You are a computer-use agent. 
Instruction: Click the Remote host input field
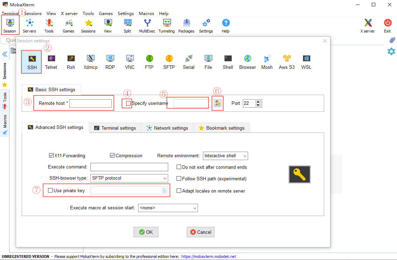[x=90, y=103]
